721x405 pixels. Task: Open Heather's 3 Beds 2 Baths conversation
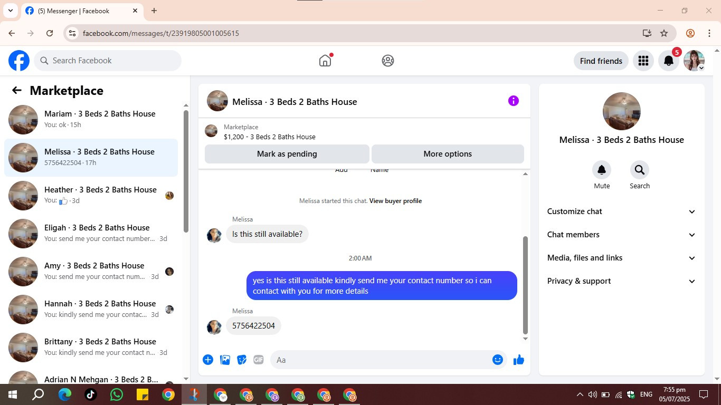point(91,195)
